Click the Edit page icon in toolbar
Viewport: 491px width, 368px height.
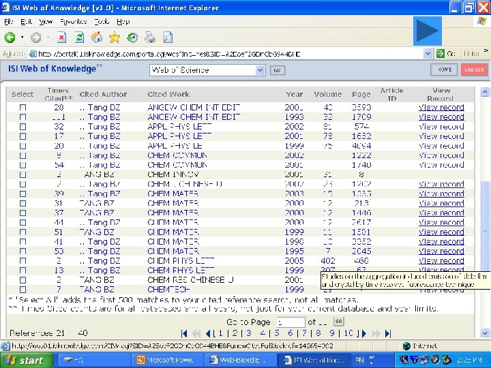pos(168,37)
